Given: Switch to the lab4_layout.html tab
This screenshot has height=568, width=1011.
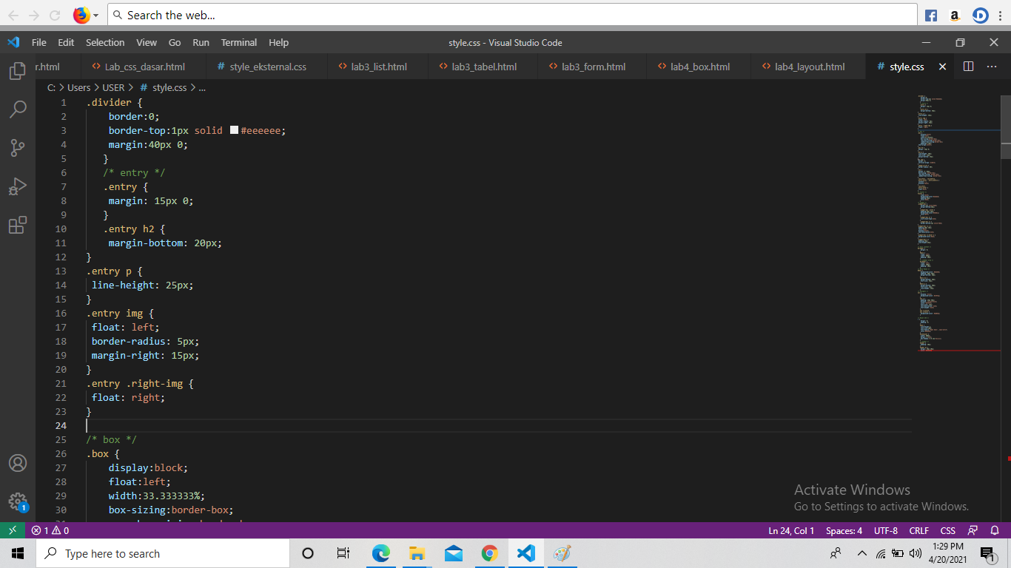Looking at the screenshot, I should tap(808, 66).
